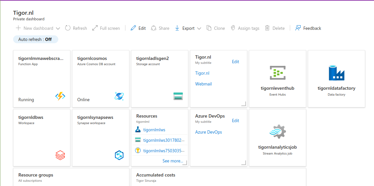The image size is (374, 186).
Task: Open the Feedback toolbar label
Action: tap(312, 28)
